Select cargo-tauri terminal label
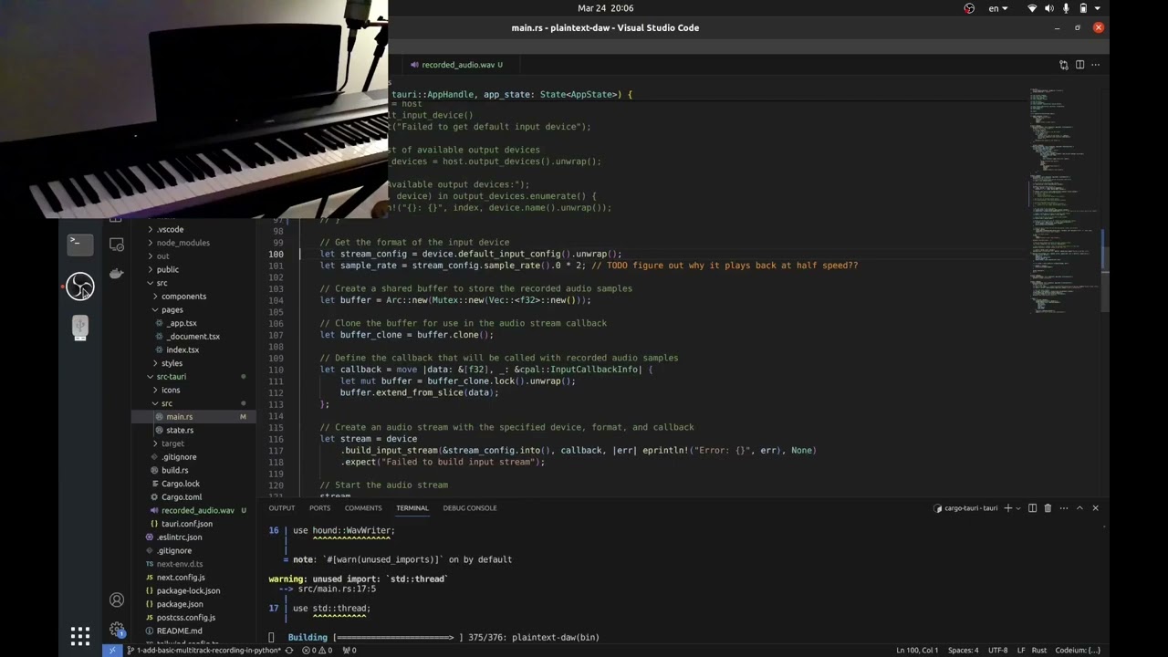The image size is (1168, 657). [x=965, y=508]
